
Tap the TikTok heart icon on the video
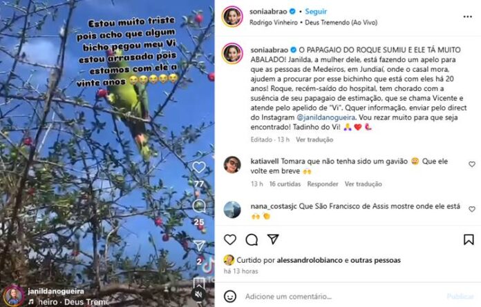(x=199, y=167)
